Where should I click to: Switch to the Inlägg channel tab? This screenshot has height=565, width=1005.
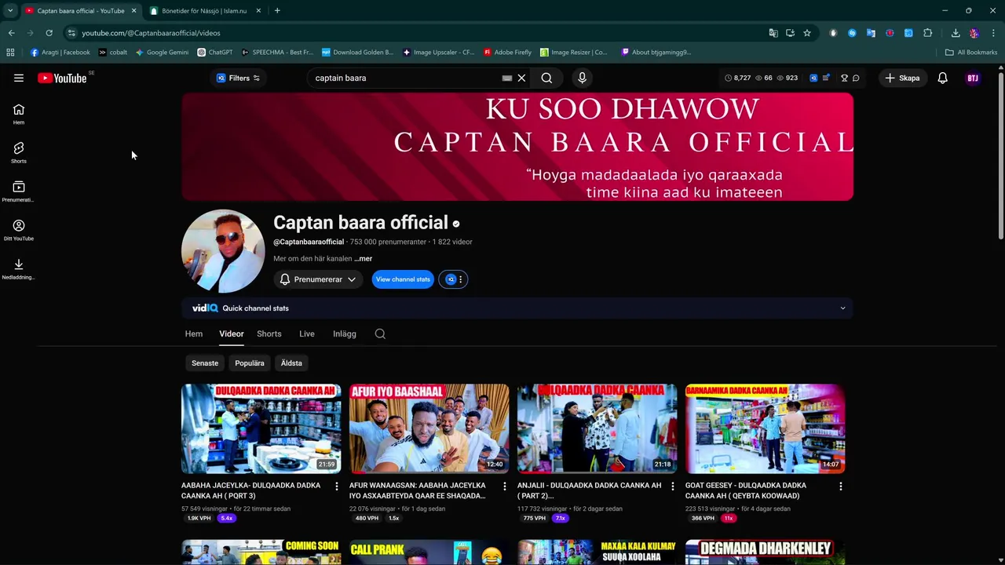click(x=345, y=334)
